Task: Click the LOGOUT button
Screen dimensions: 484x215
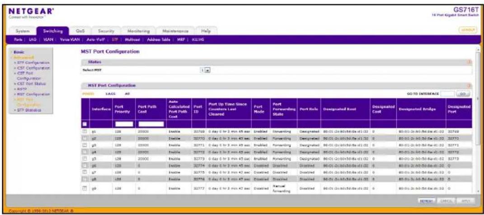Action: 468,30
